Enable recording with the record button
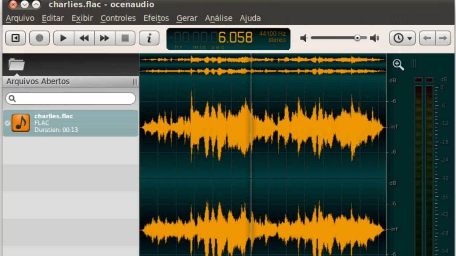Screen dimensions: 456x256 [39, 38]
